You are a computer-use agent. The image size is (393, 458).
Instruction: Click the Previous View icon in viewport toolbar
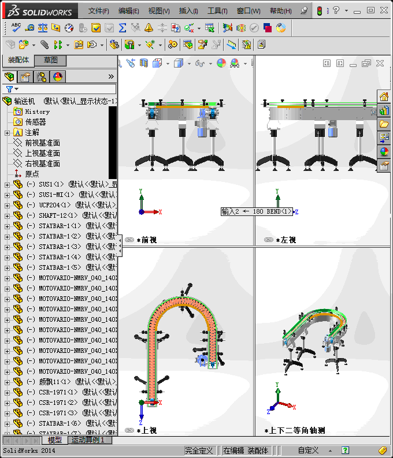131,63
